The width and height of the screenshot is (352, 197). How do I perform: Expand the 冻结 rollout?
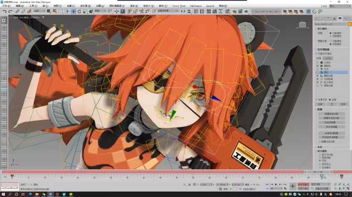(320, 147)
